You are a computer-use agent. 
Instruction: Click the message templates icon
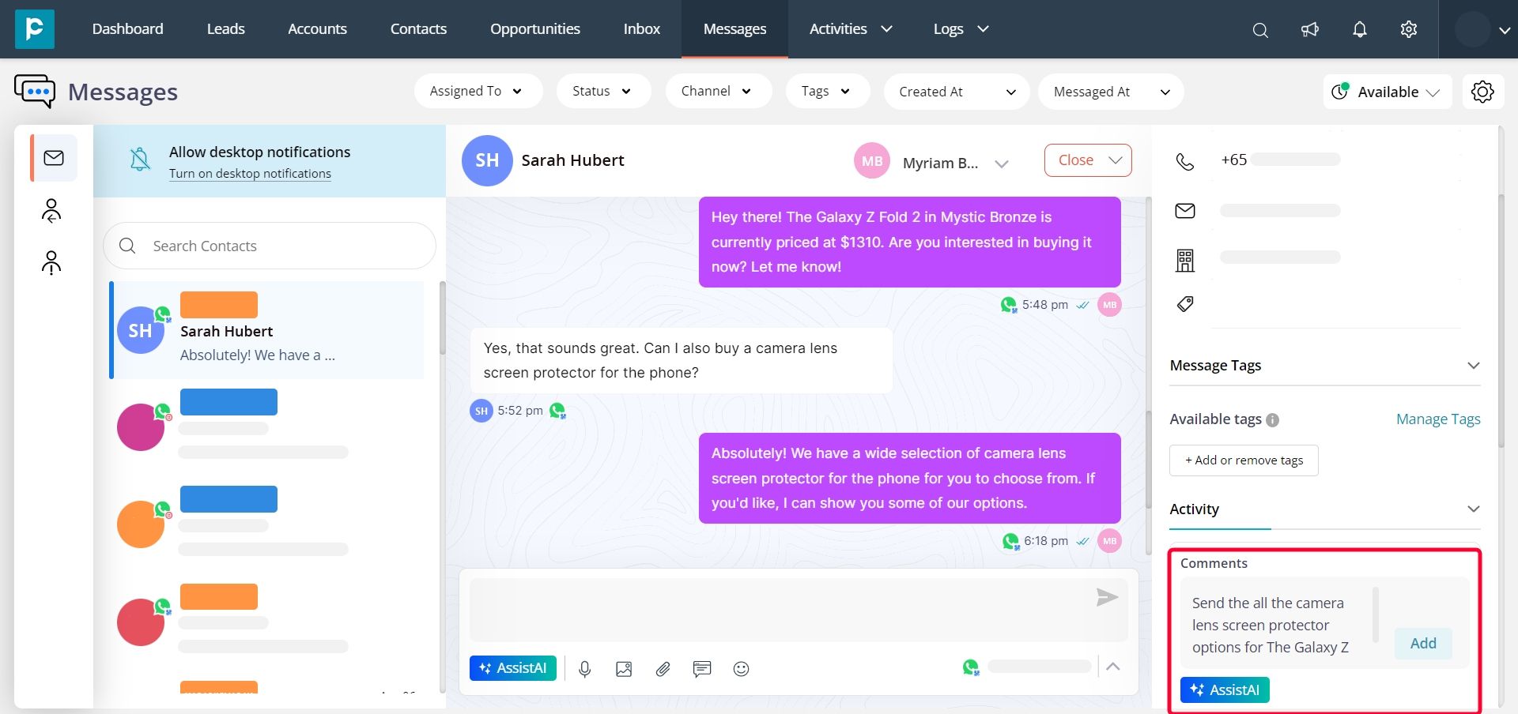click(x=702, y=669)
